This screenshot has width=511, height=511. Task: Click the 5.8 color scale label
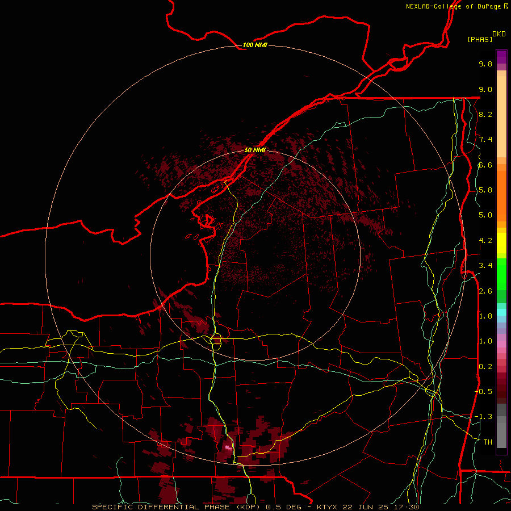point(485,190)
